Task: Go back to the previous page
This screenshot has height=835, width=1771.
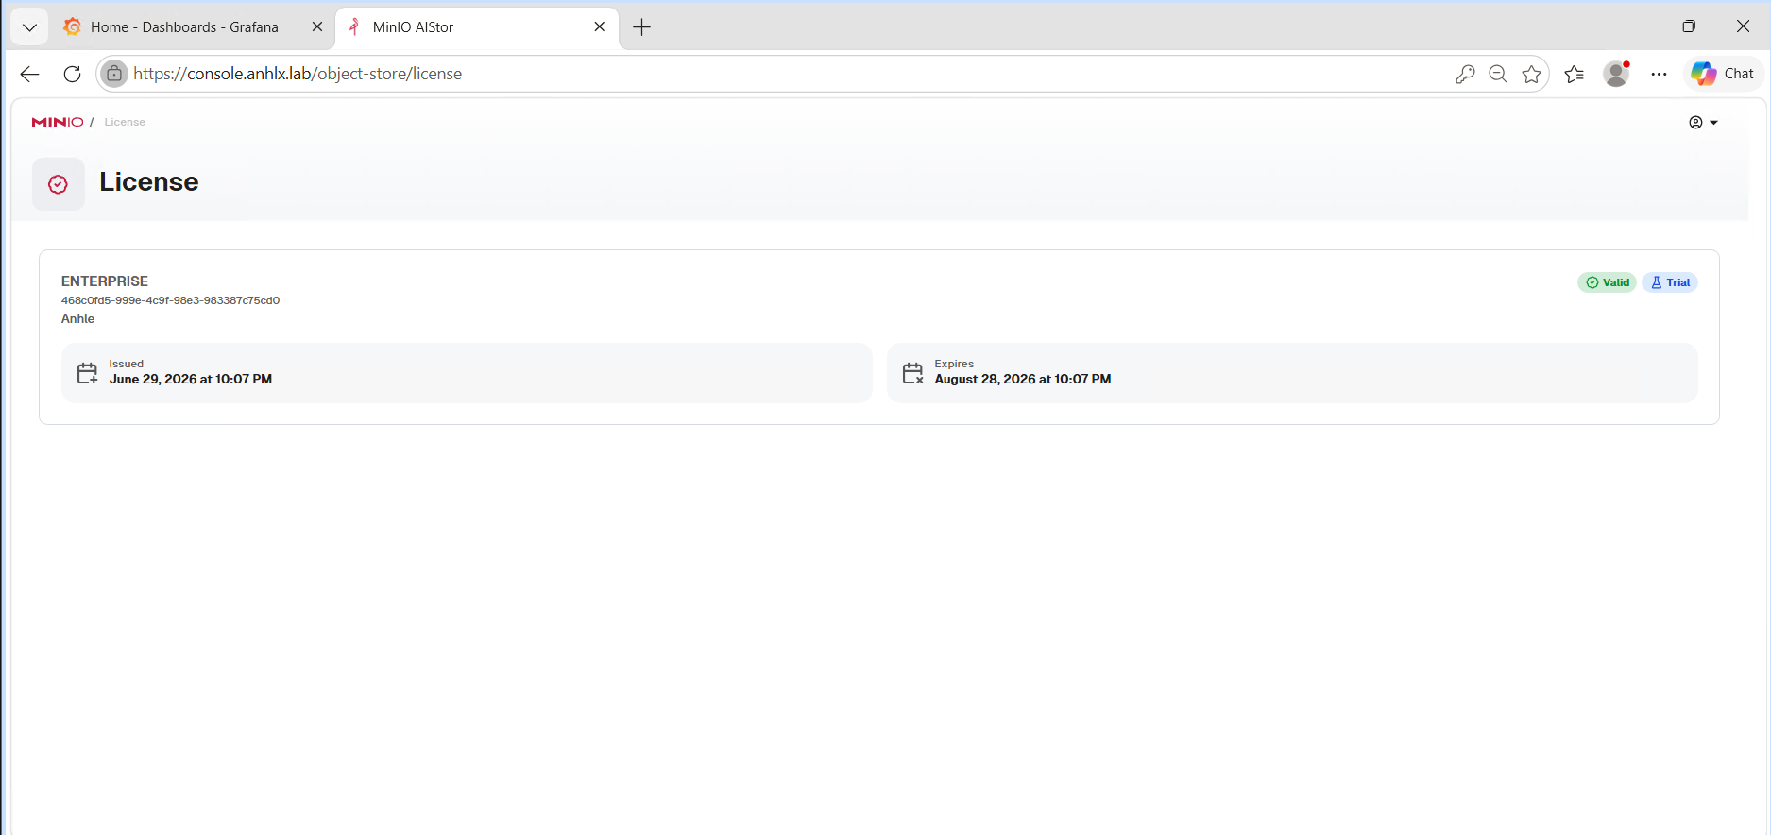Action: pyautogui.click(x=29, y=74)
